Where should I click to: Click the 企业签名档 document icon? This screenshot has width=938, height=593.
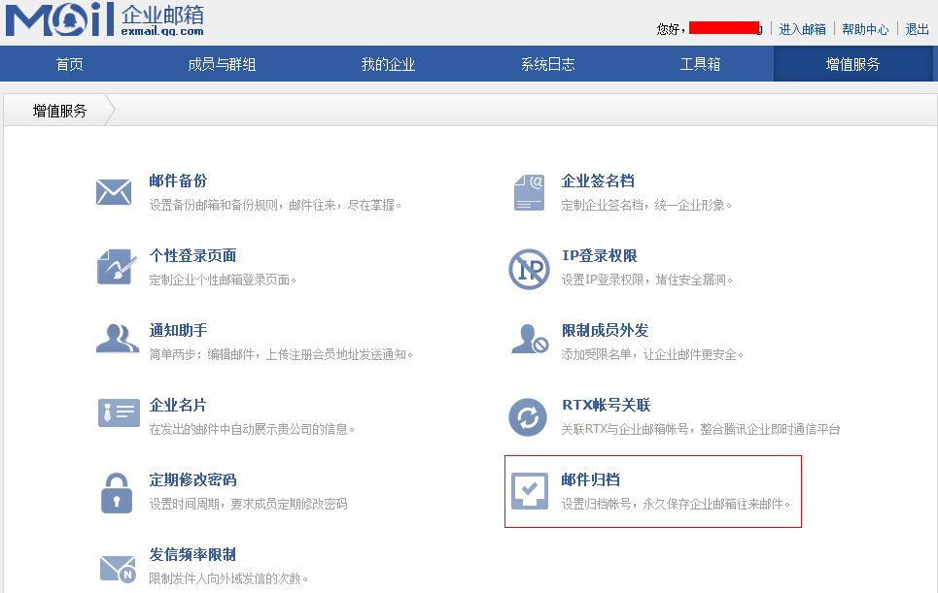529,192
